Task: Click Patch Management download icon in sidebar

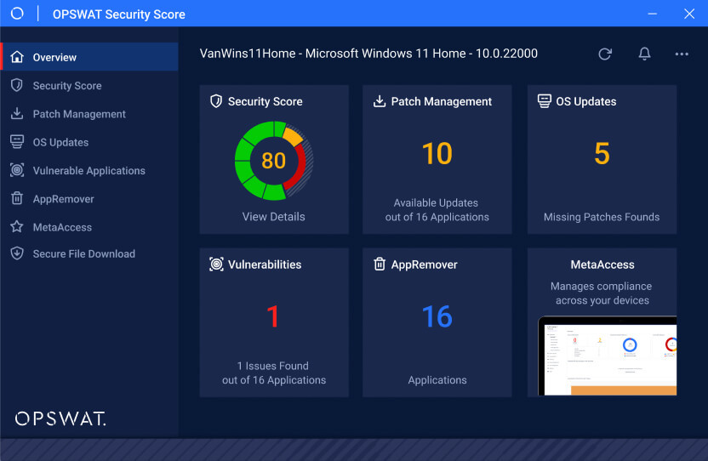Action: 16,114
